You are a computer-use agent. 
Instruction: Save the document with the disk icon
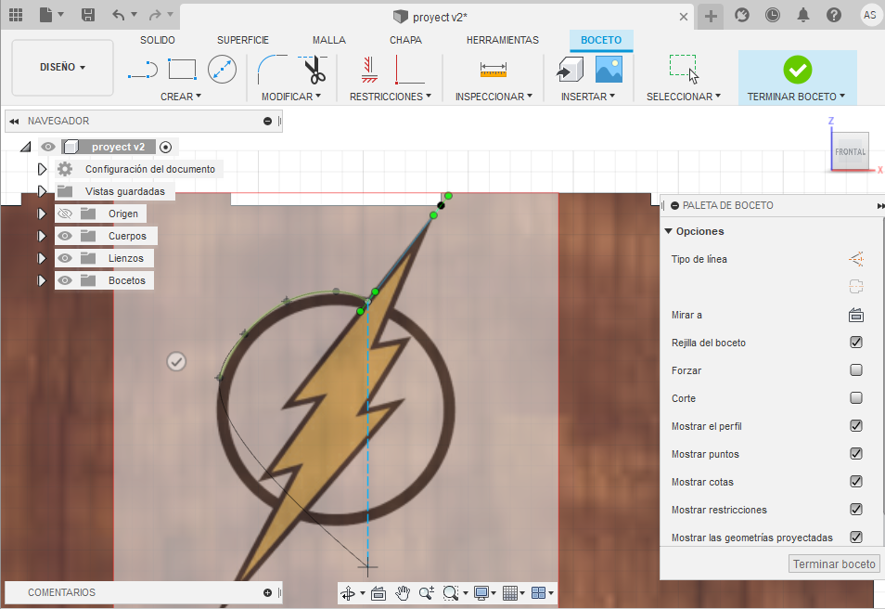pos(88,15)
